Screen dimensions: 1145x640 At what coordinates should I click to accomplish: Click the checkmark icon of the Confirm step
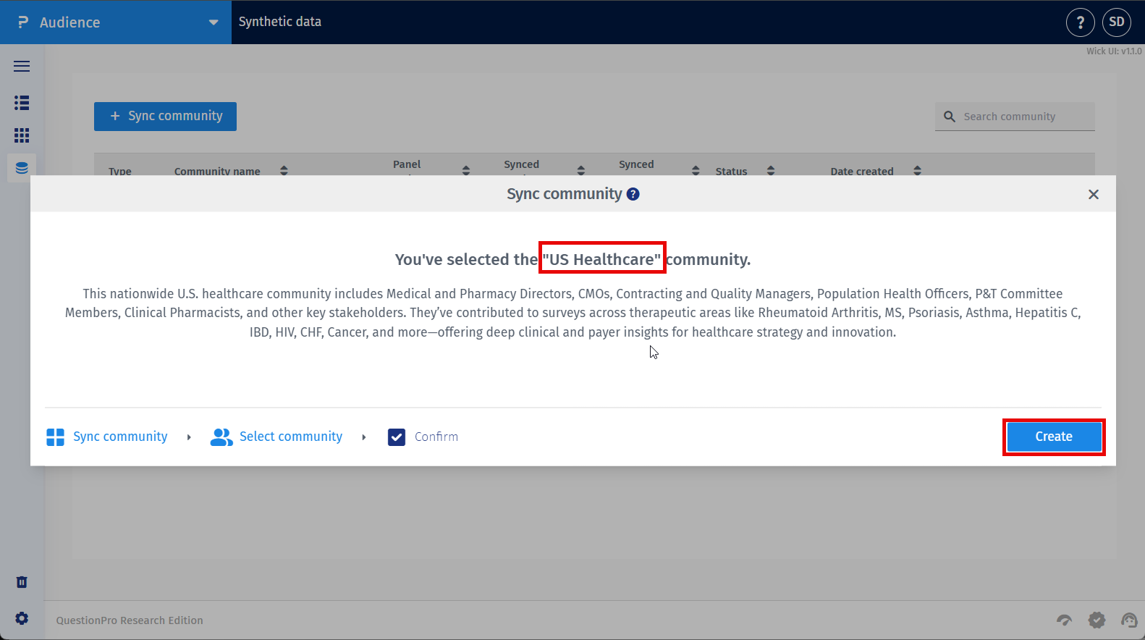coord(397,437)
